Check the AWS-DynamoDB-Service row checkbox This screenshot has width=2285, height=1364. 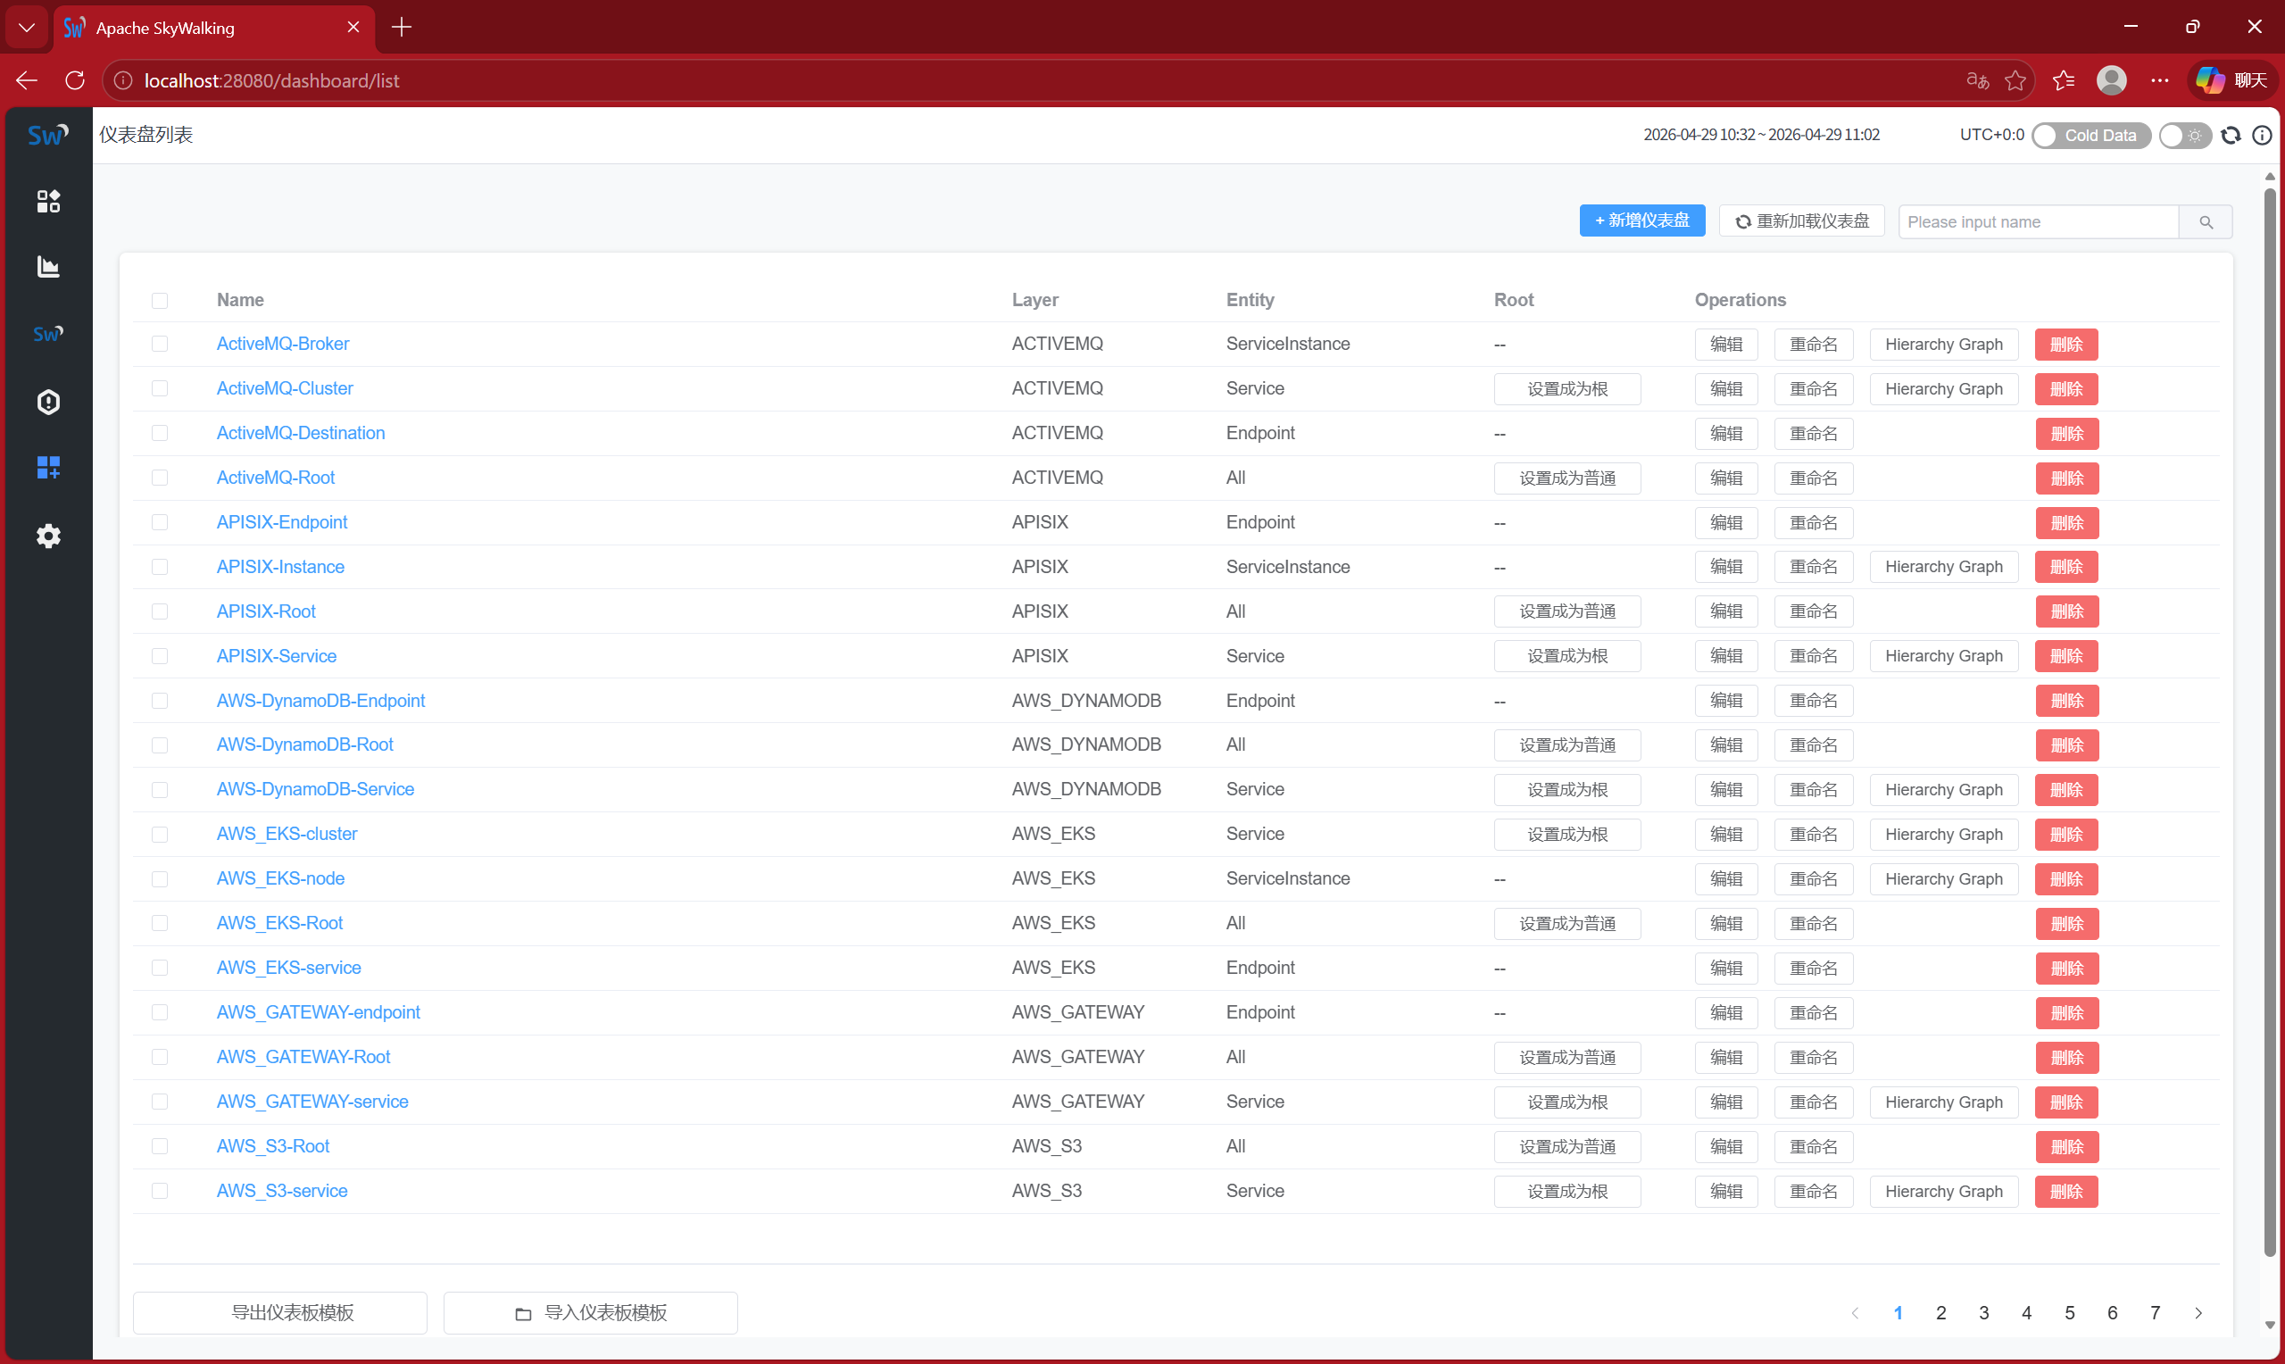(160, 789)
